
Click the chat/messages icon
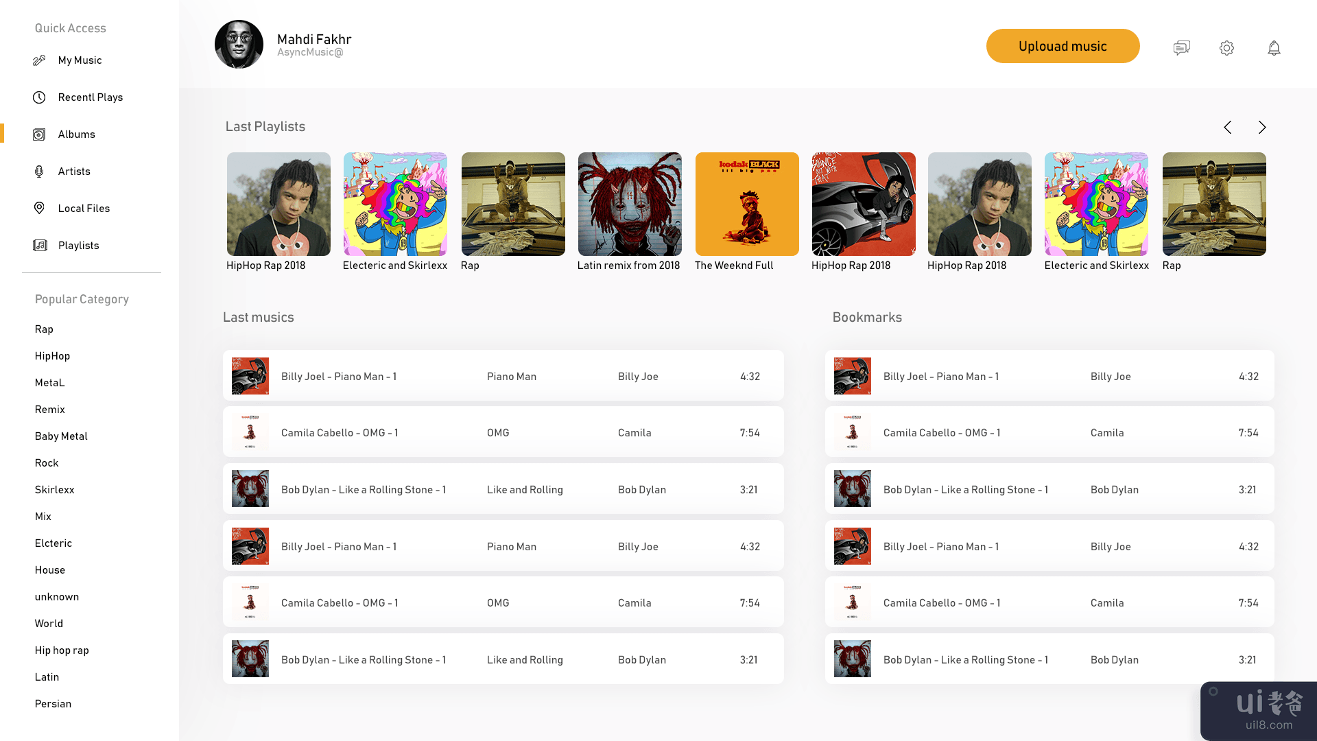click(x=1181, y=47)
